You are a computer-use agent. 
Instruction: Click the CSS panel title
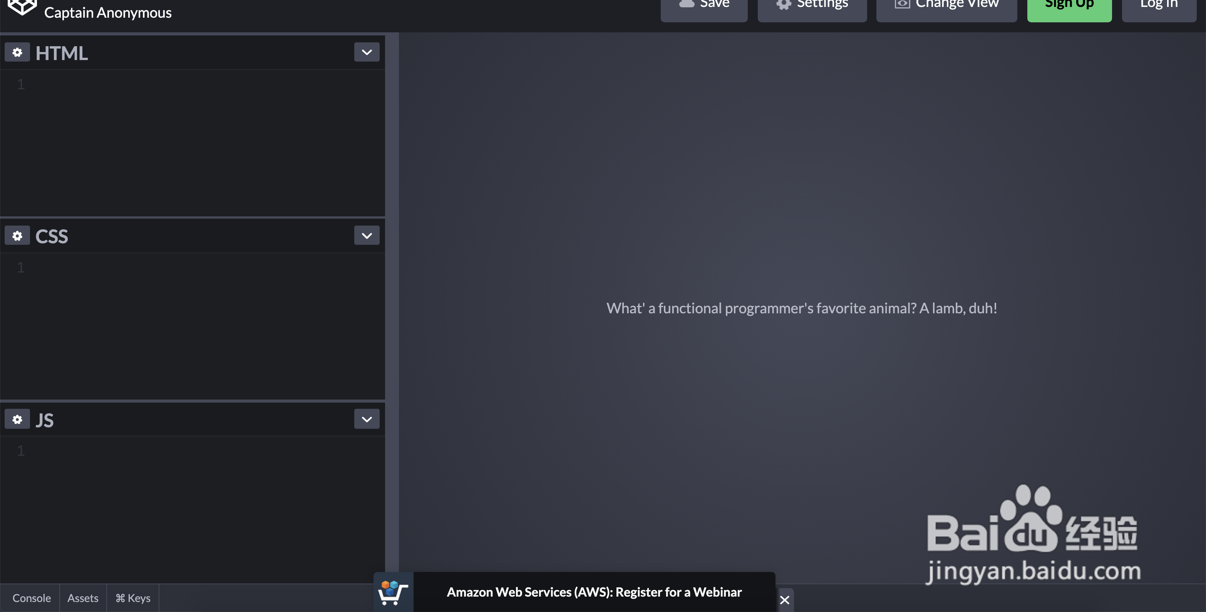tap(52, 236)
